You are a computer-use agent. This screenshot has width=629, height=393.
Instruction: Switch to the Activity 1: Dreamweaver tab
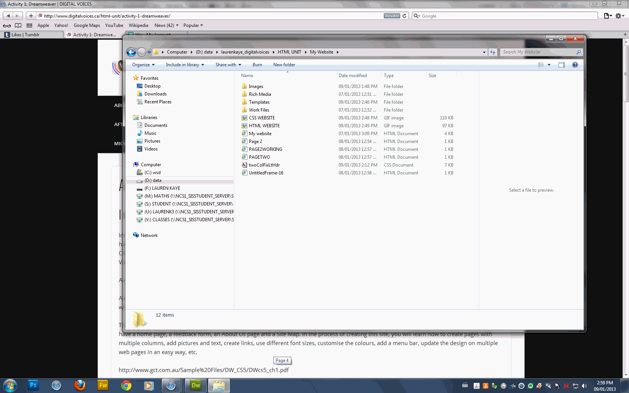coord(94,34)
